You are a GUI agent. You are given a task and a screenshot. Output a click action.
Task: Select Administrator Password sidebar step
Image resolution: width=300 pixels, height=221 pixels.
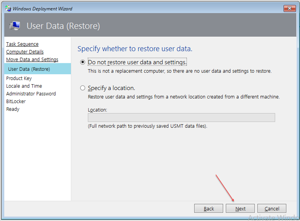[31, 94]
